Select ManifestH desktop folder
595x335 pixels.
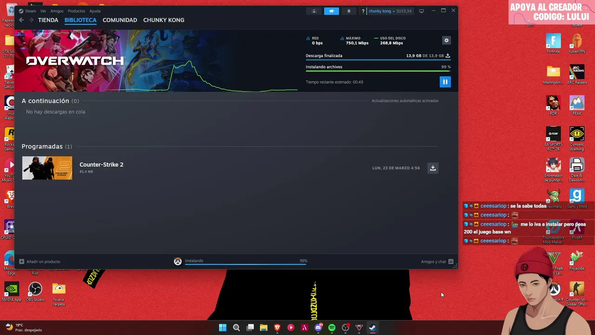[553, 74]
